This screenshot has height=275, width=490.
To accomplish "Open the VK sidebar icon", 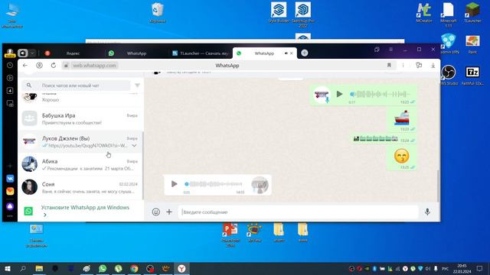I will 10,179.
